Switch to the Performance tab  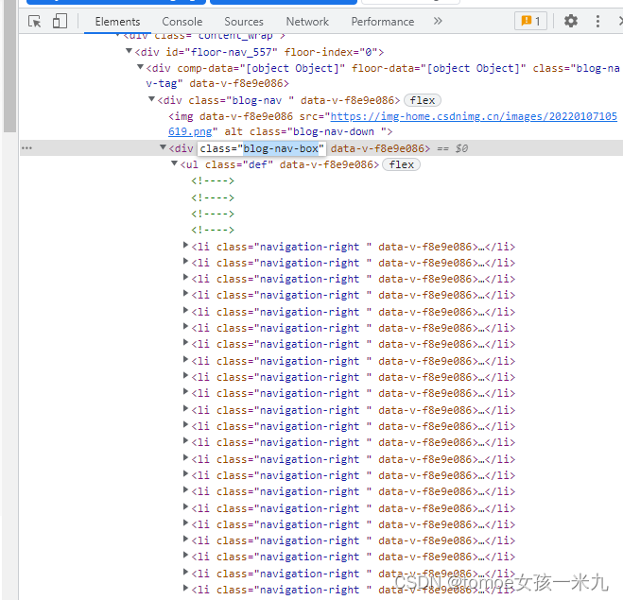click(382, 22)
